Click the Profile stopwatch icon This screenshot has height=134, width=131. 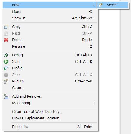tap(6, 68)
